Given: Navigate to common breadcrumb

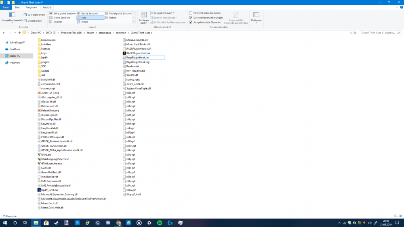Looking at the screenshot, I should click(x=121, y=33).
